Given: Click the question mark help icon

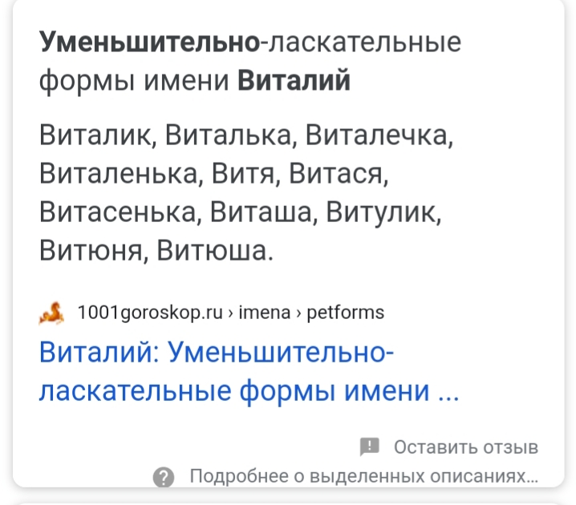Looking at the screenshot, I should coord(164,478).
